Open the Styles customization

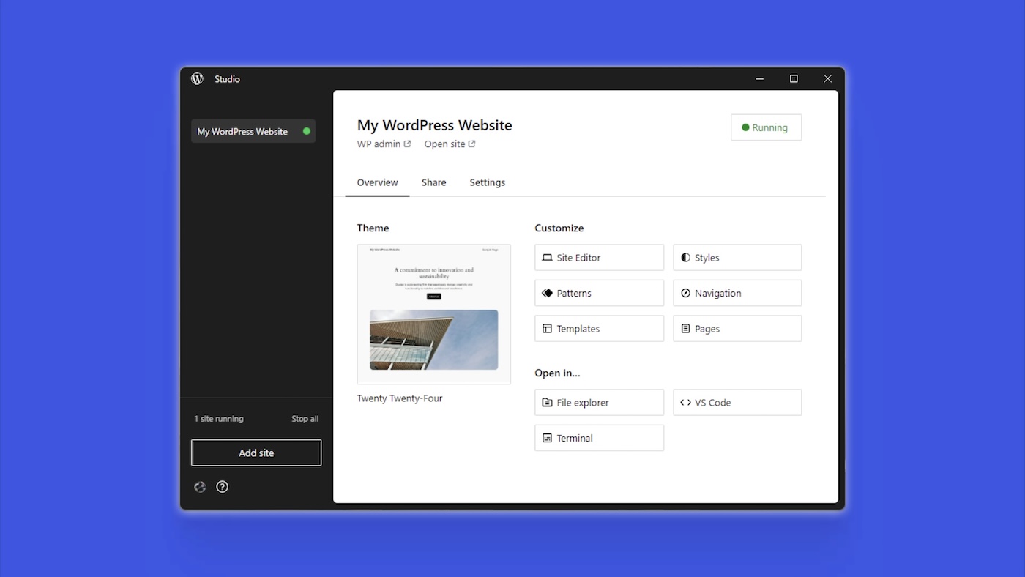click(x=737, y=258)
